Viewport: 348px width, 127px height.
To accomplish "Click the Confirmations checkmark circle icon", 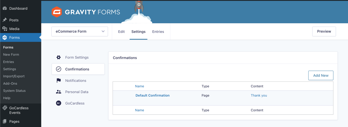I will click(x=59, y=69).
